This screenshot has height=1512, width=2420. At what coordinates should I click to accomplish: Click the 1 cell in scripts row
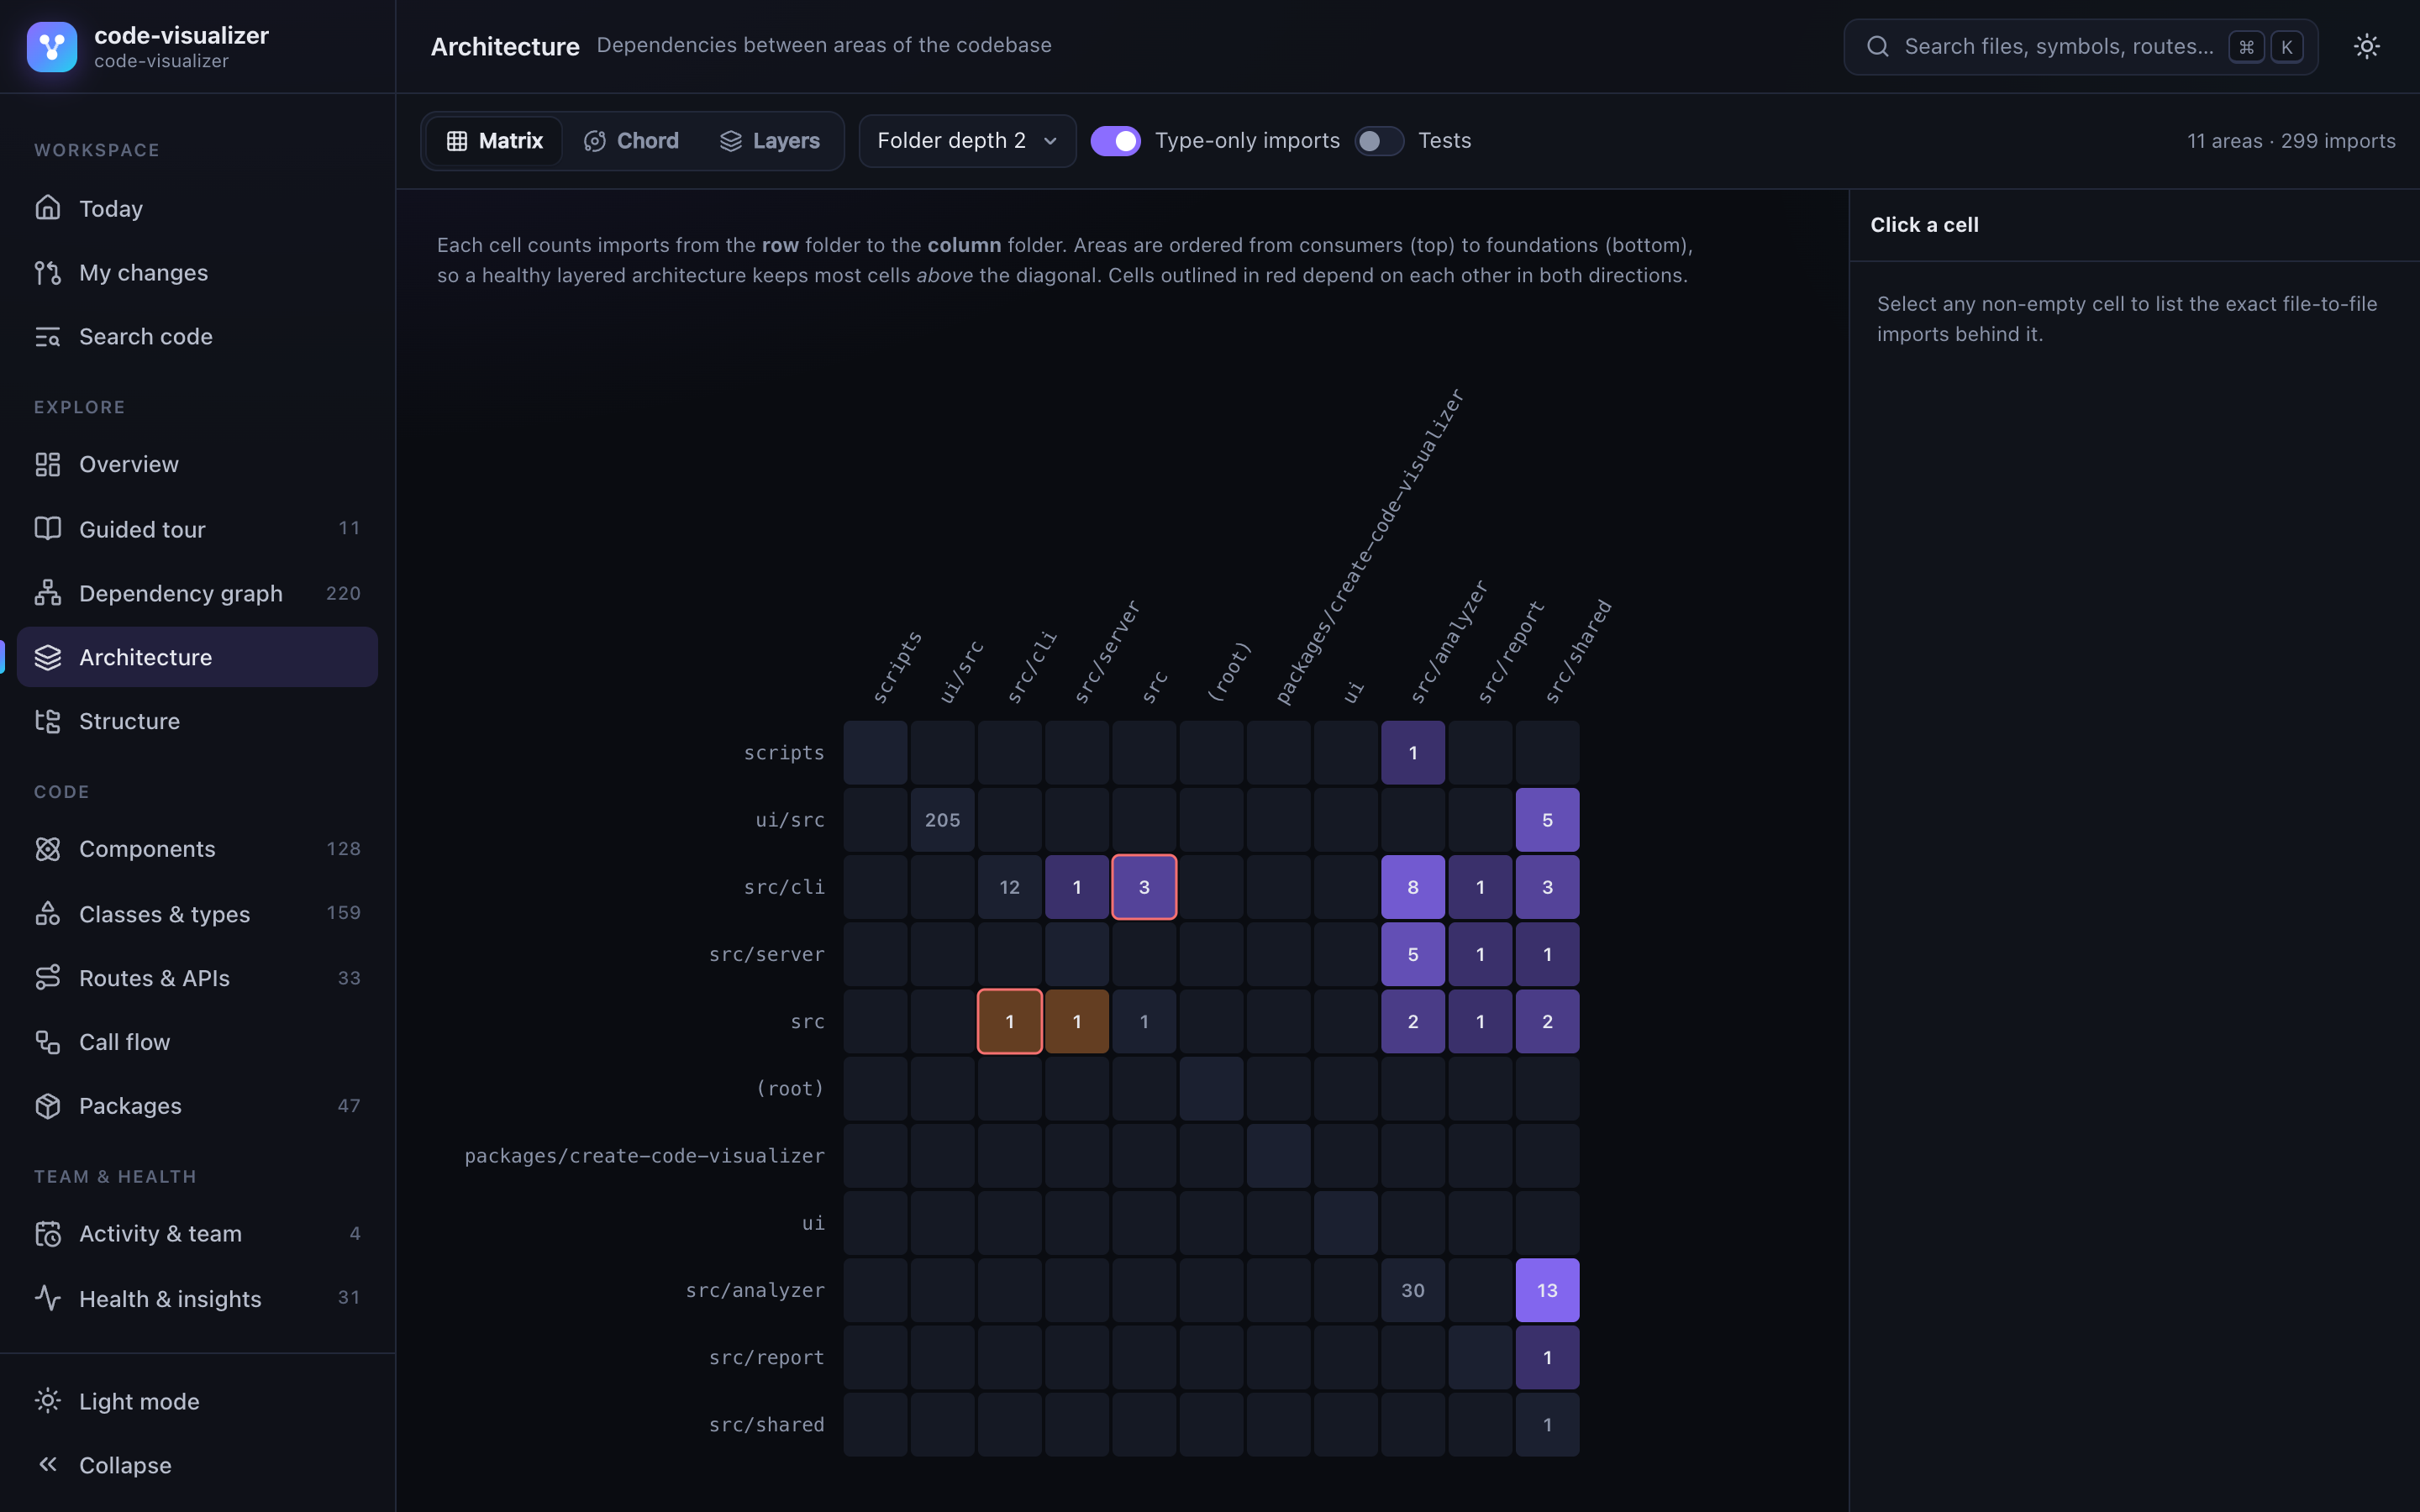(x=1413, y=753)
